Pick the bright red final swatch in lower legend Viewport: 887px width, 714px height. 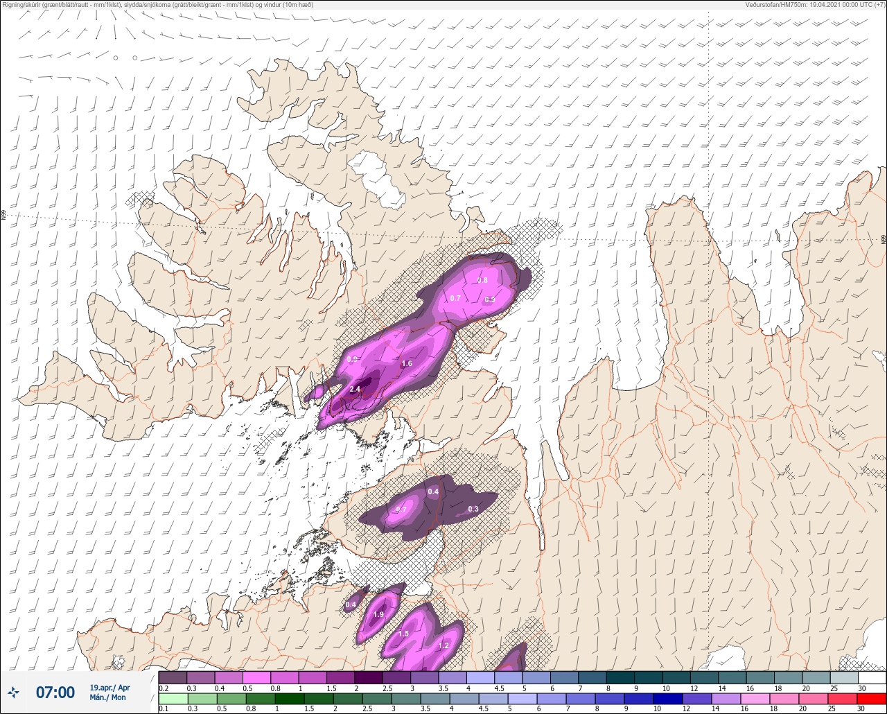pyautogui.click(x=872, y=698)
